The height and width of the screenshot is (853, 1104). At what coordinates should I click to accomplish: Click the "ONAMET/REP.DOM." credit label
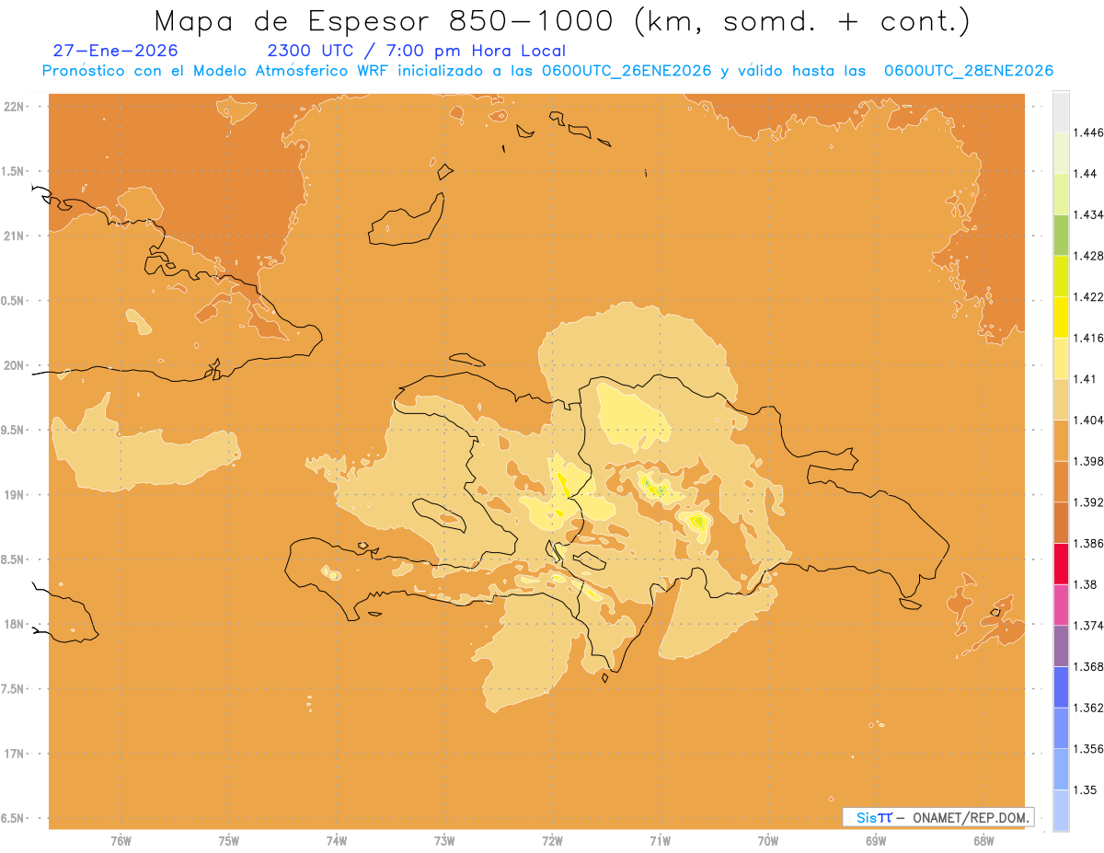click(x=971, y=817)
